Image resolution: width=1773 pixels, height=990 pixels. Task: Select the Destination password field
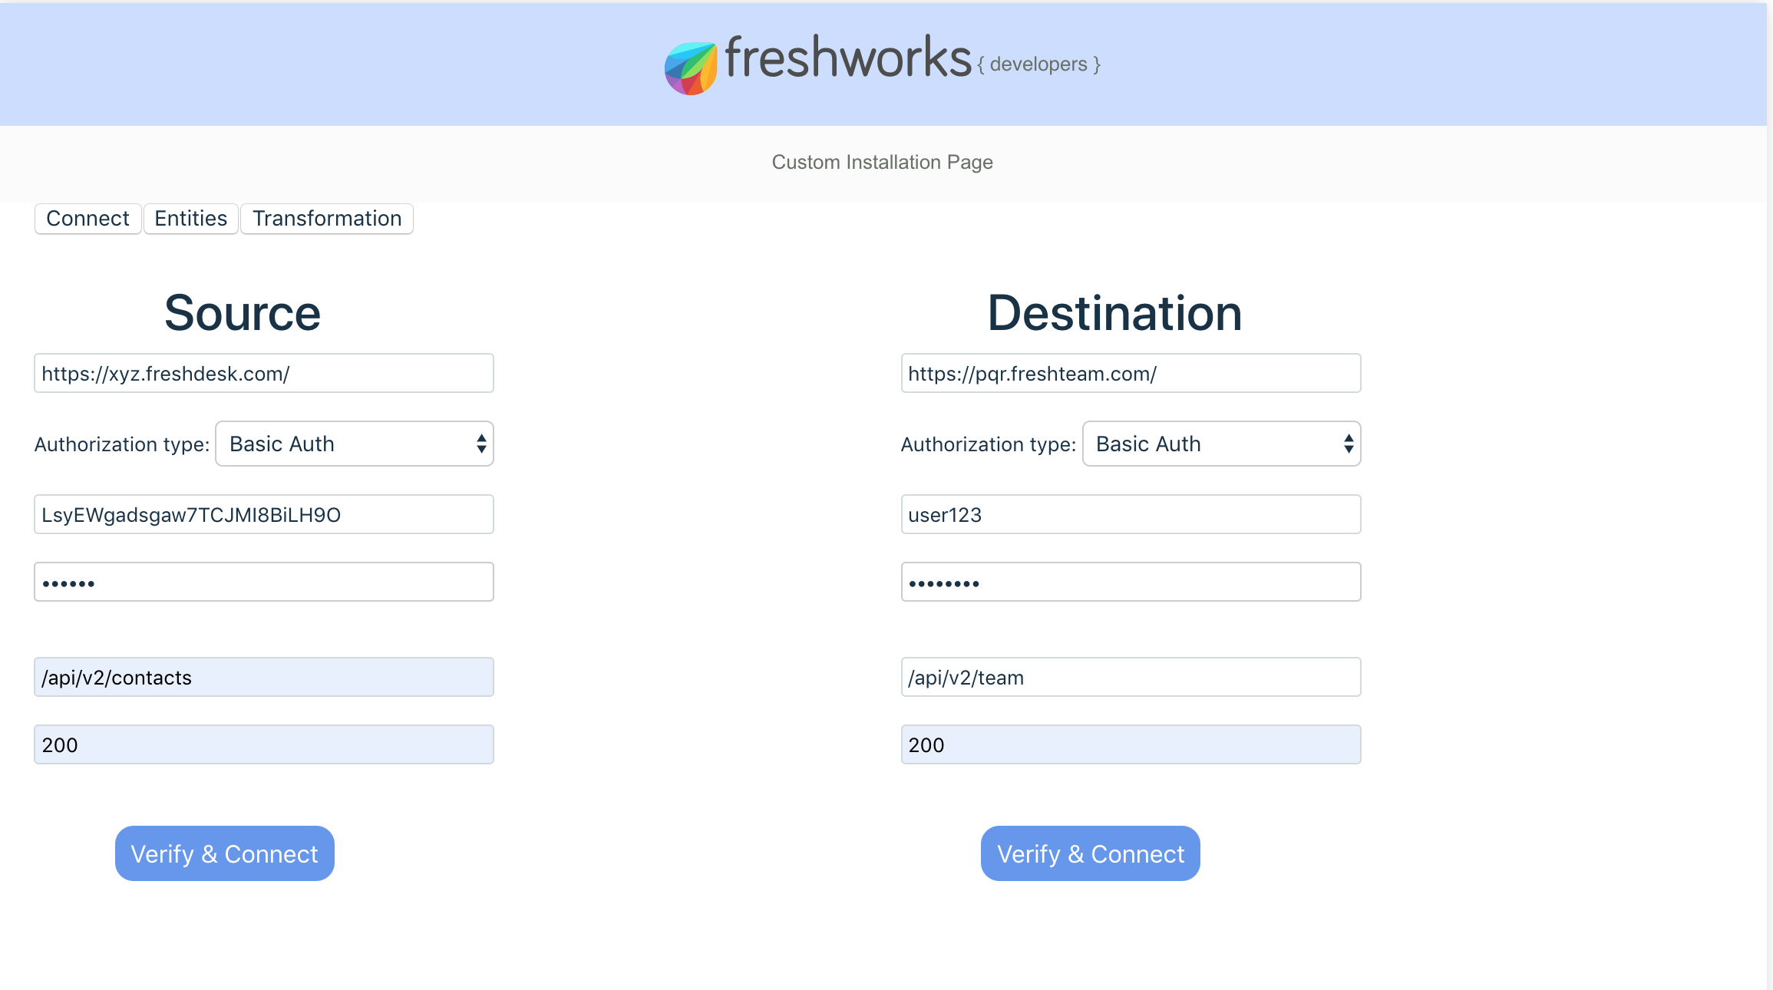tap(1131, 581)
